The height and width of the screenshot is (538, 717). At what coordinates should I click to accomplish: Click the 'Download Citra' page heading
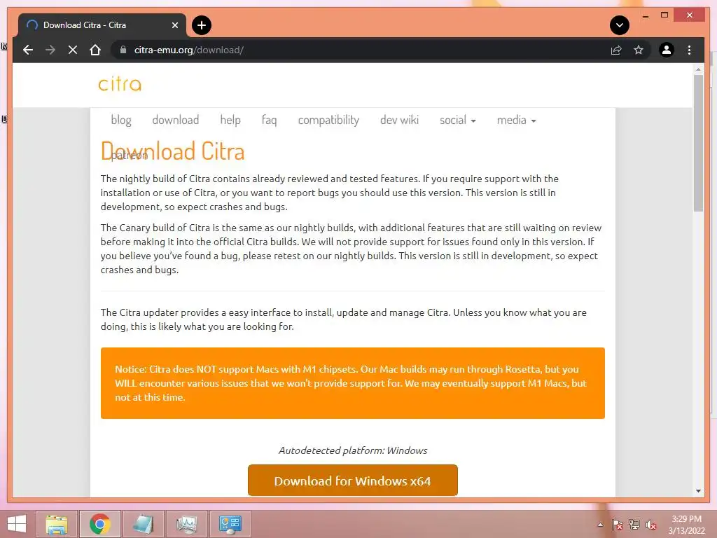[173, 151]
